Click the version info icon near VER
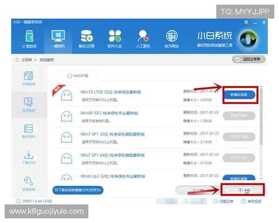The width and height of the screenshot is (279, 223). coord(18,201)
